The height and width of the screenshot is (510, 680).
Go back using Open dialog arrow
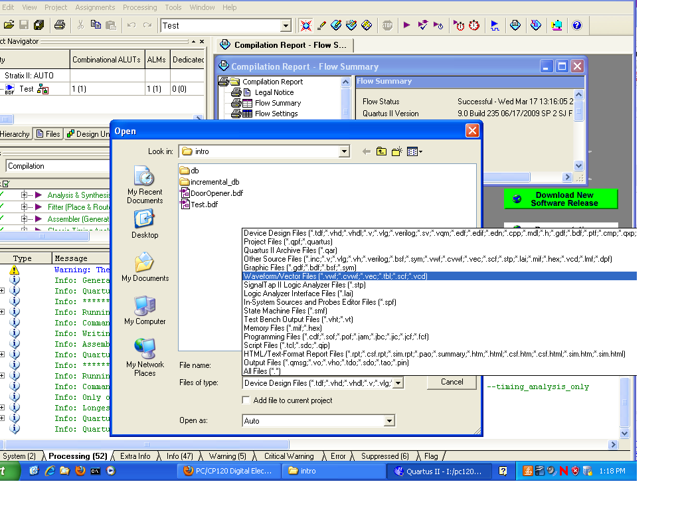tap(367, 151)
